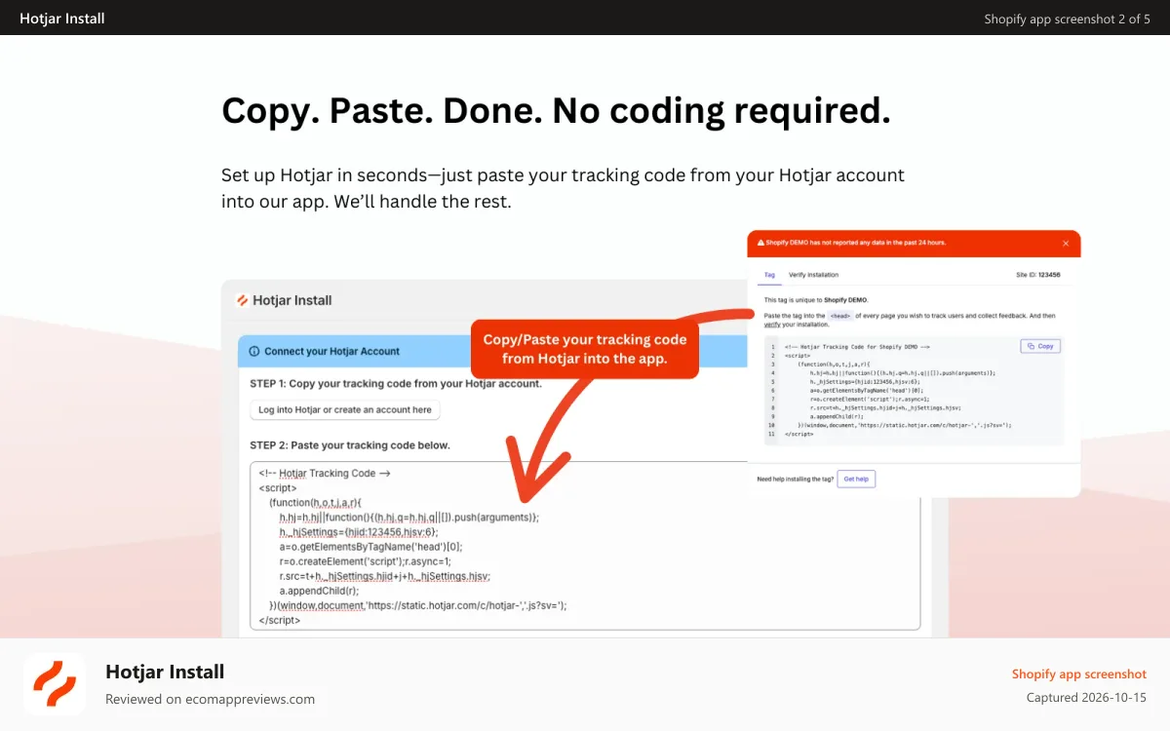Click the STEP 1 instruction text
This screenshot has height=731, width=1170.
[396, 384]
